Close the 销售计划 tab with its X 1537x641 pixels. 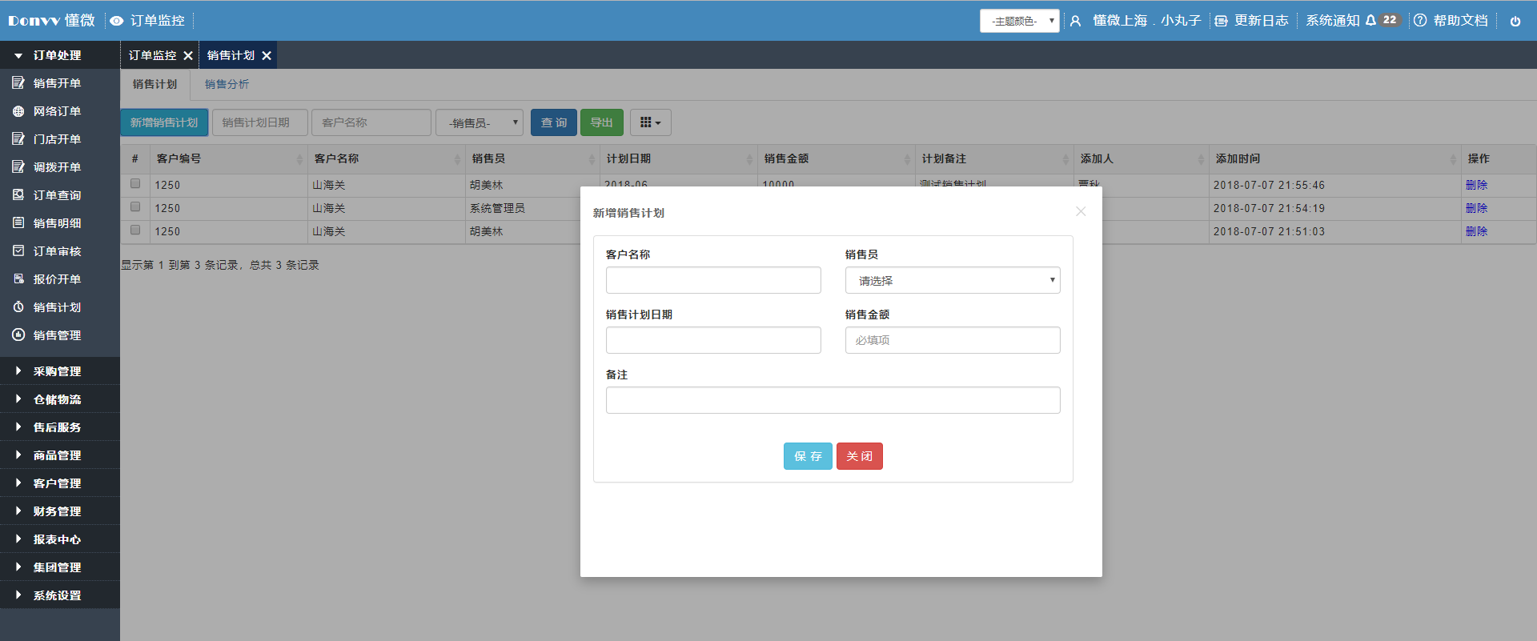pyautogui.click(x=267, y=56)
